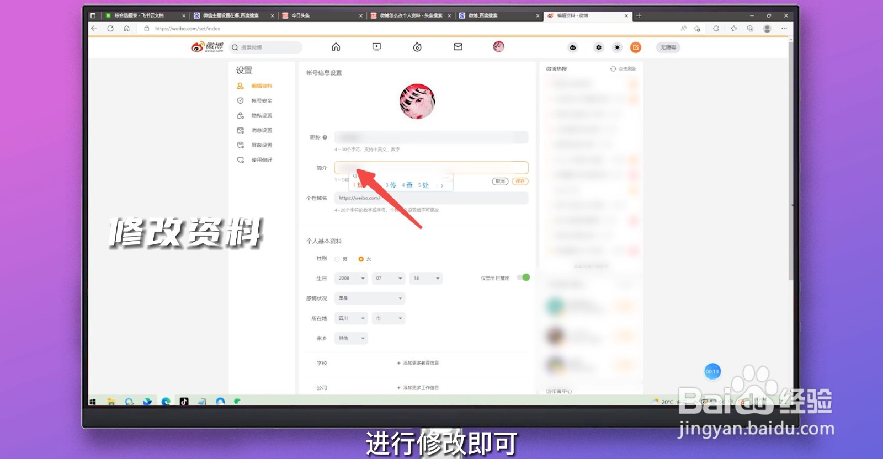The image size is (883, 459).
Task: Open the city dropdown next to 四川
Action: (389, 318)
